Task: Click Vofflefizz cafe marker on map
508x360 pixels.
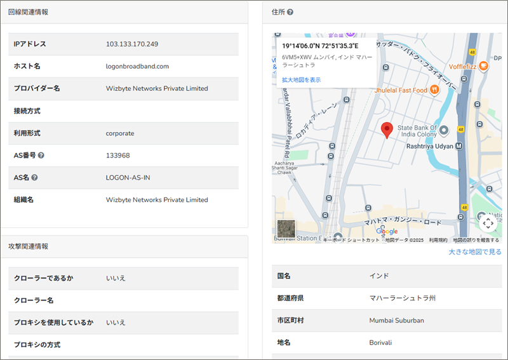Action: (483, 65)
